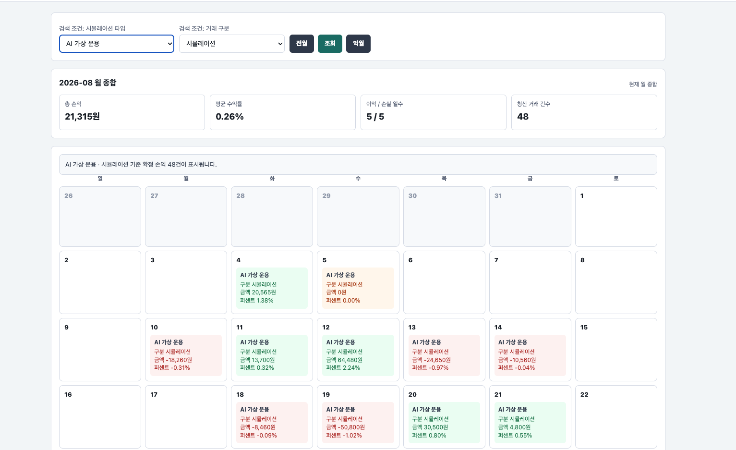The width and height of the screenshot is (736, 450).
Task: Open the day 18 entry with -8,460원
Action: click(272, 423)
